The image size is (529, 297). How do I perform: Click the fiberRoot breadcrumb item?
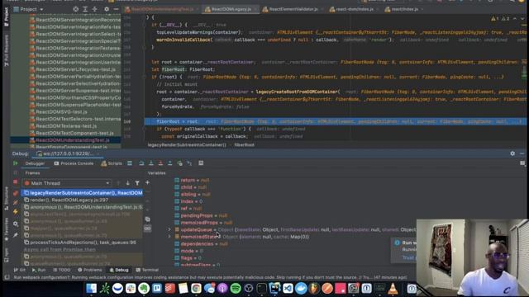coord(244,145)
